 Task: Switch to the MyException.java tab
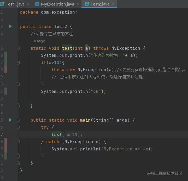pyautogui.click(x=57, y=4)
